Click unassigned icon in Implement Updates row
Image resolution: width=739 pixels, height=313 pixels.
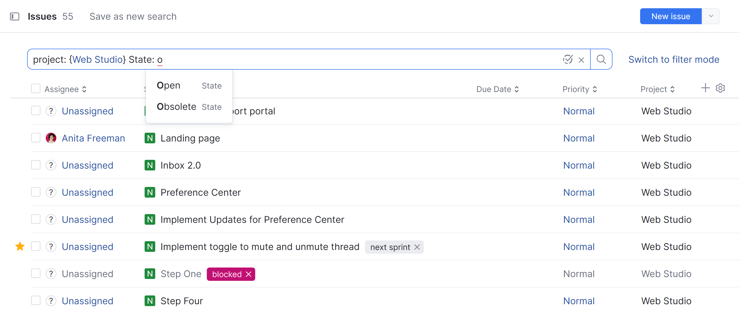tap(51, 219)
